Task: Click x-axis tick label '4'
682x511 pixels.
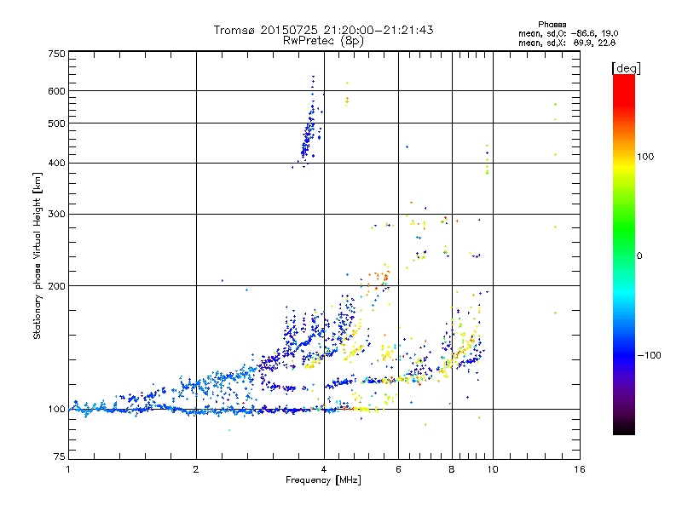Action: (x=324, y=469)
